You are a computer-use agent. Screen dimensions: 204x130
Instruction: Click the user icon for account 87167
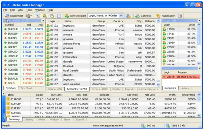click(x=48, y=84)
